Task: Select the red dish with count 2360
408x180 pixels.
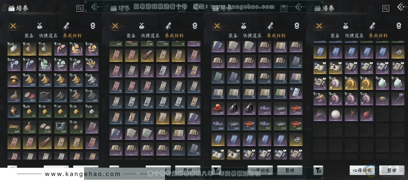Action: point(296,108)
